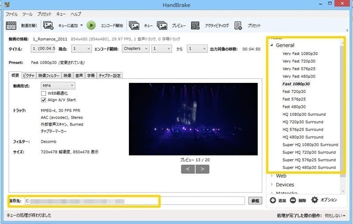Switch to the 音声 tab

(79, 75)
